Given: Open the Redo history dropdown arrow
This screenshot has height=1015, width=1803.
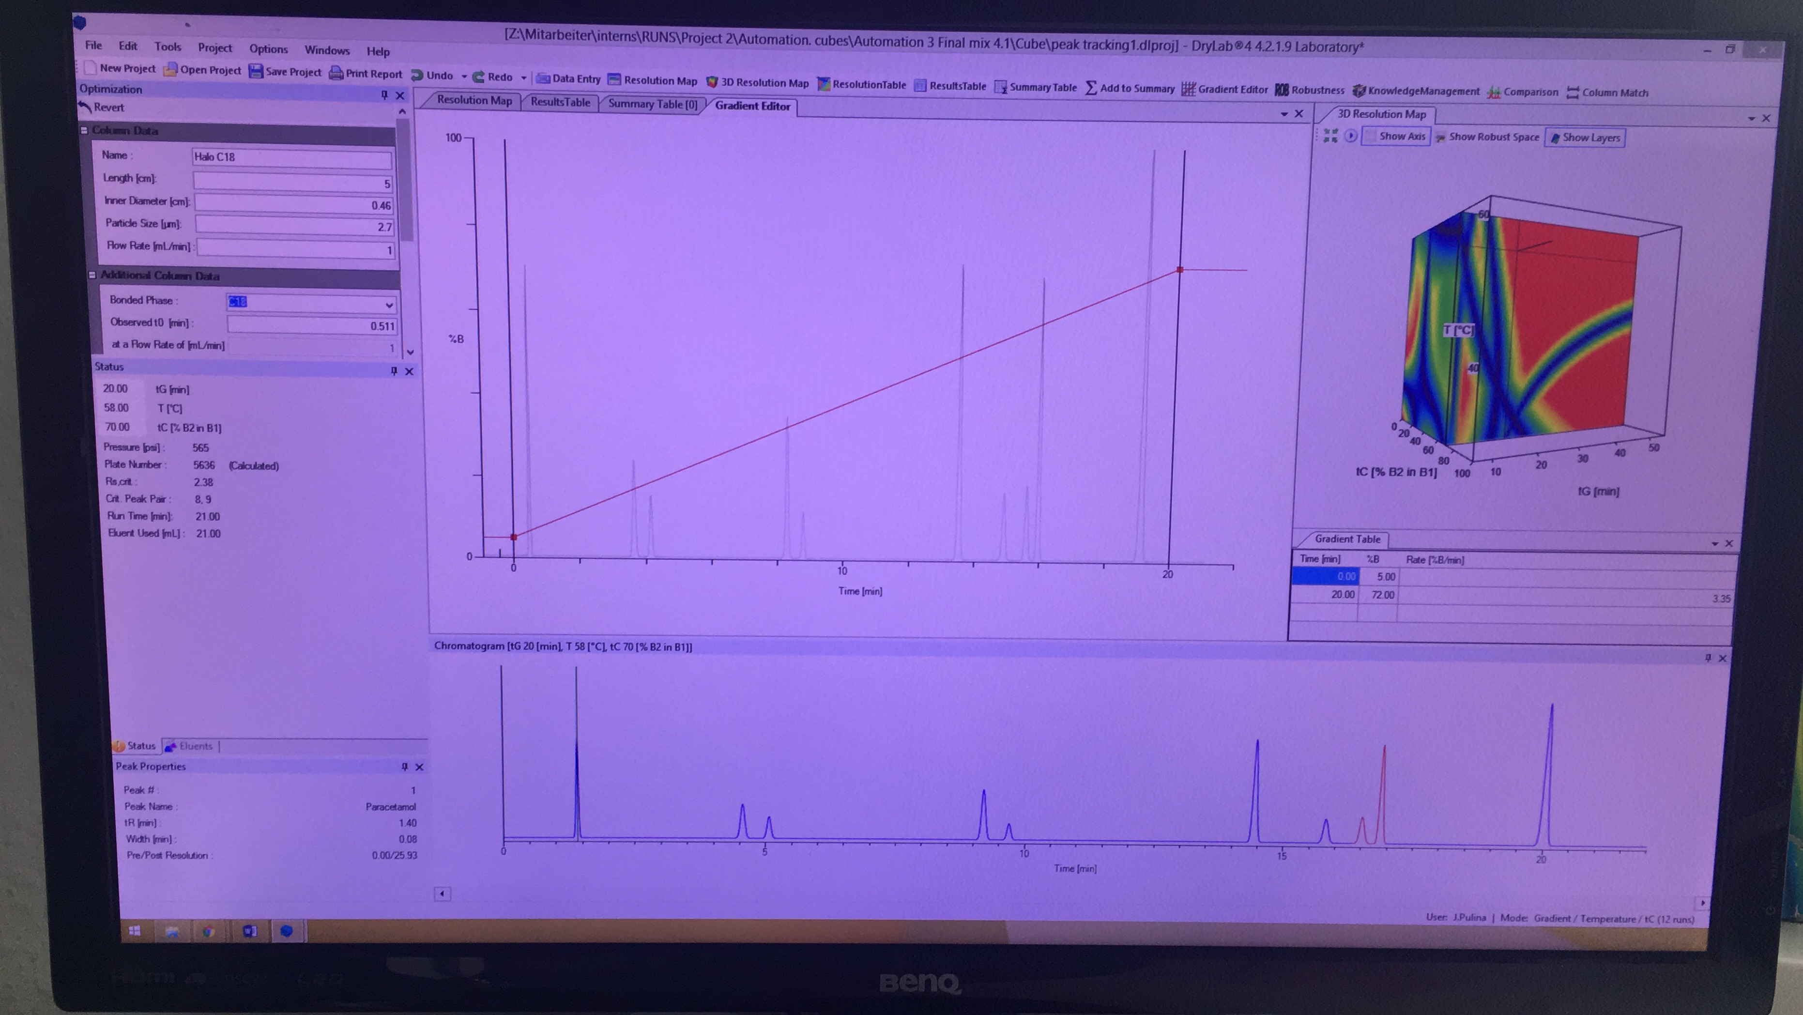Looking at the screenshot, I should pyautogui.click(x=523, y=77).
